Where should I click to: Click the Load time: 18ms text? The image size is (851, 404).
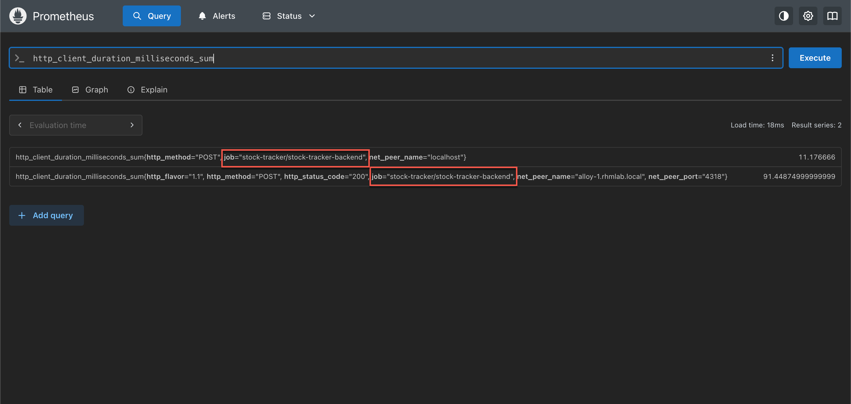tap(757, 125)
